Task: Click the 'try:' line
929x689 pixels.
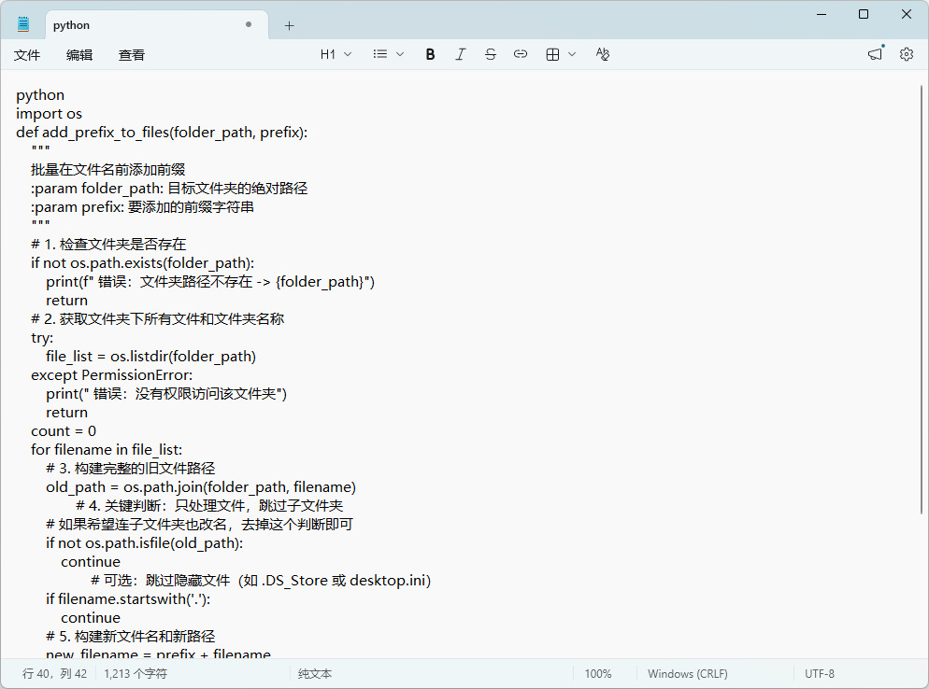Action: [x=42, y=338]
